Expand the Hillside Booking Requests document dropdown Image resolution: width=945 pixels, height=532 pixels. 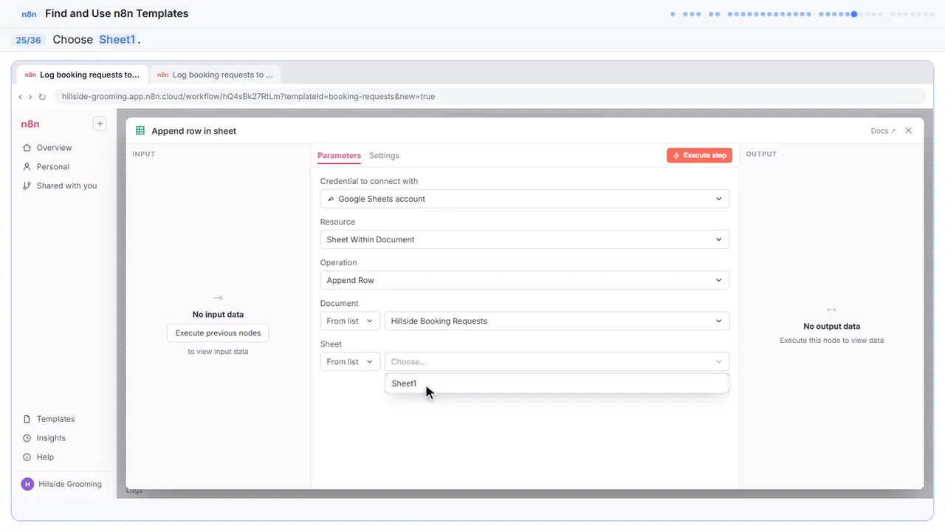tap(557, 321)
